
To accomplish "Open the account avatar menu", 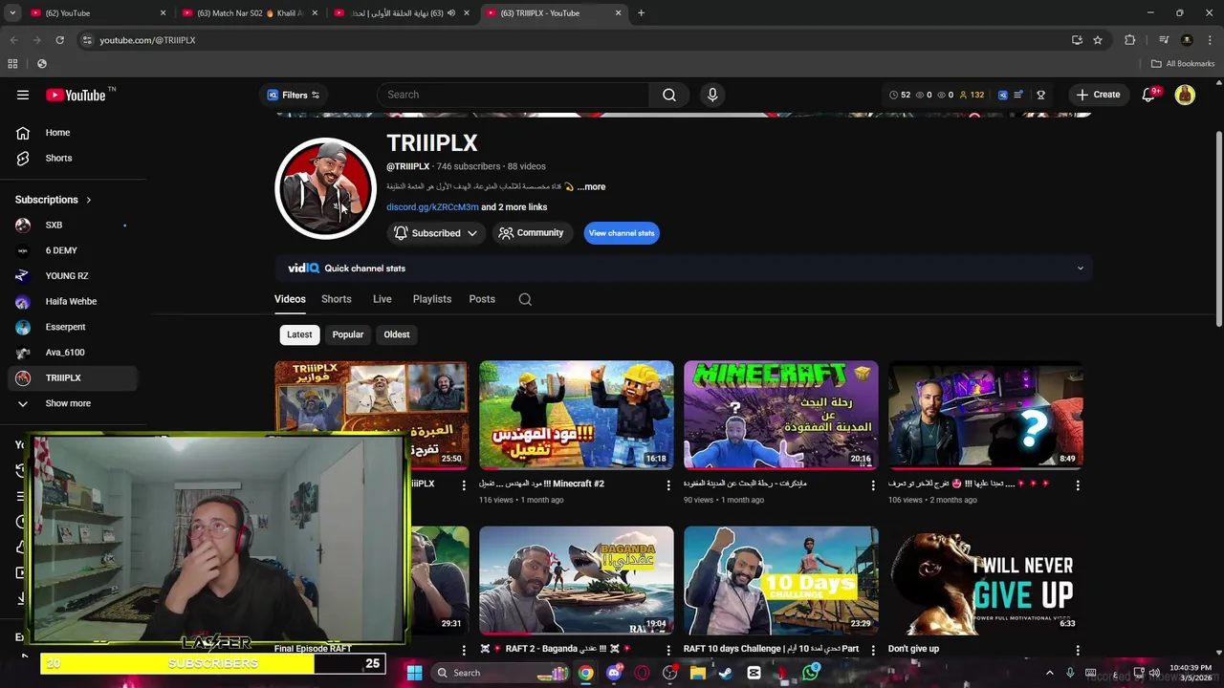I will [1185, 95].
